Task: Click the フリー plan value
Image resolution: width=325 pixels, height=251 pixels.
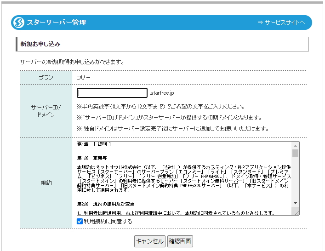Action: pyautogui.click(x=83, y=78)
